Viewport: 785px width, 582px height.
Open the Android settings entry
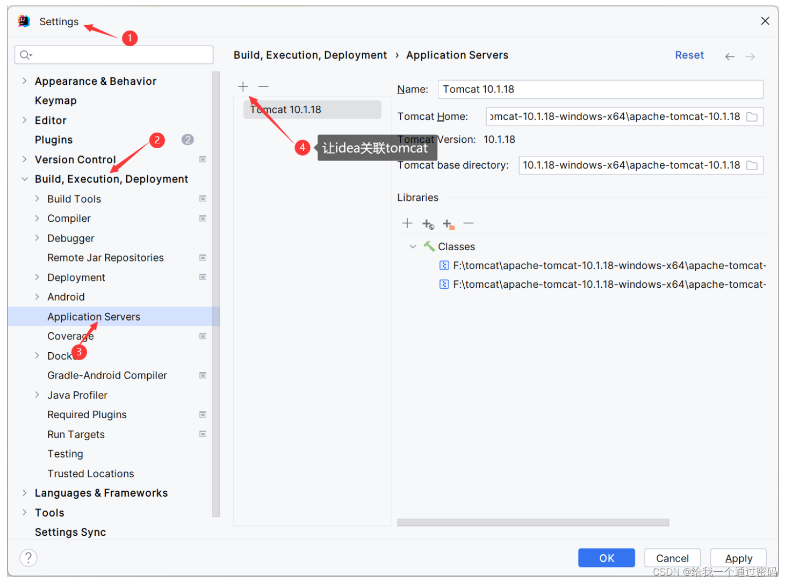pos(66,297)
